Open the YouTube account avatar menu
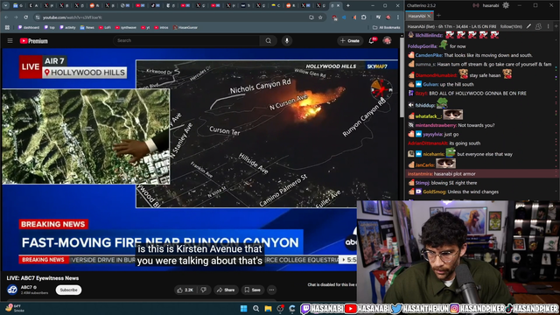 (387, 41)
